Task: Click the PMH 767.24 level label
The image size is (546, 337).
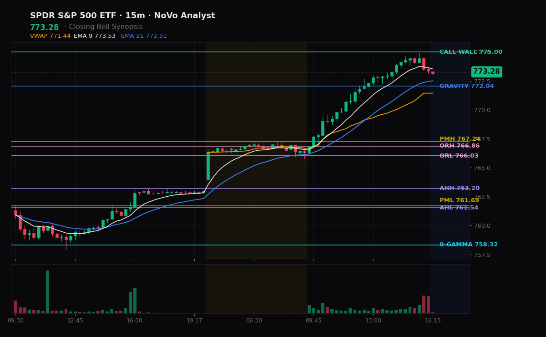Action: pyautogui.click(x=460, y=139)
